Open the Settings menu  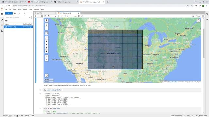[x=36, y=9]
